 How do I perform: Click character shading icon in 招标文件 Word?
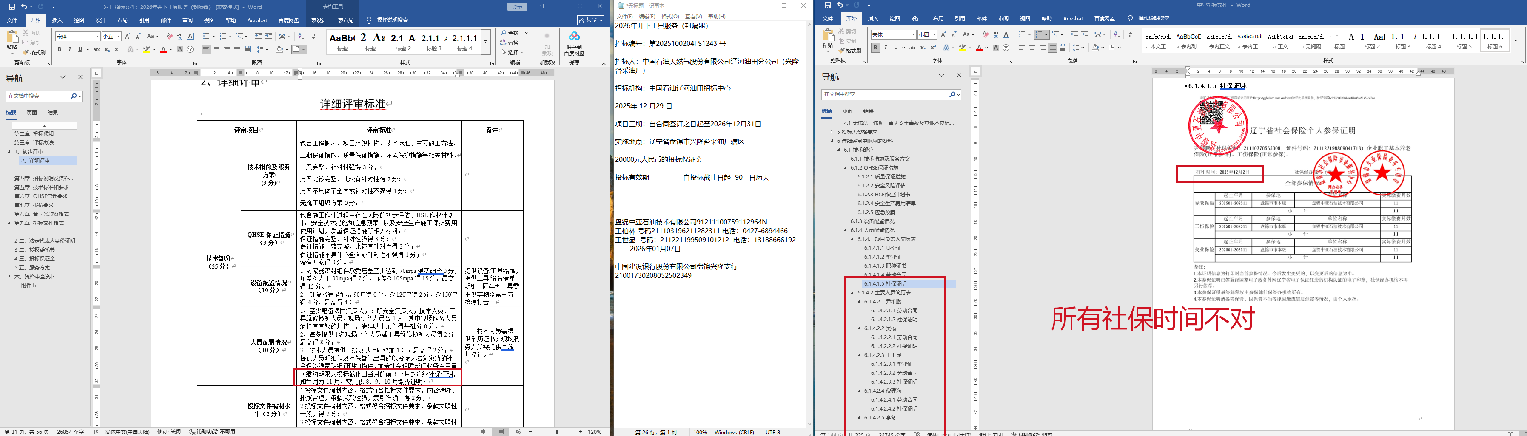click(x=180, y=49)
